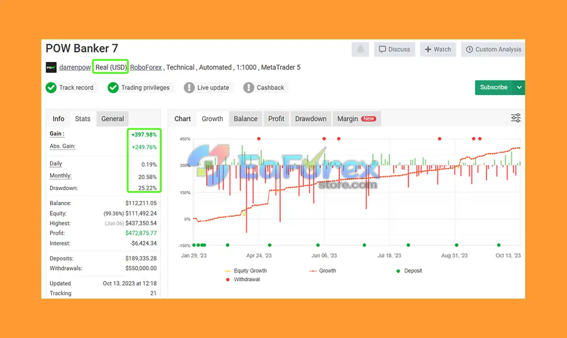Image resolution: width=567 pixels, height=338 pixels.
Task: Click the +249.76% absolute gain value
Action: pos(144,147)
